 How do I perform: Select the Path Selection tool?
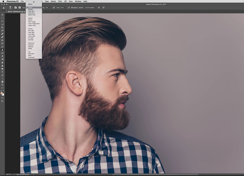[2, 79]
